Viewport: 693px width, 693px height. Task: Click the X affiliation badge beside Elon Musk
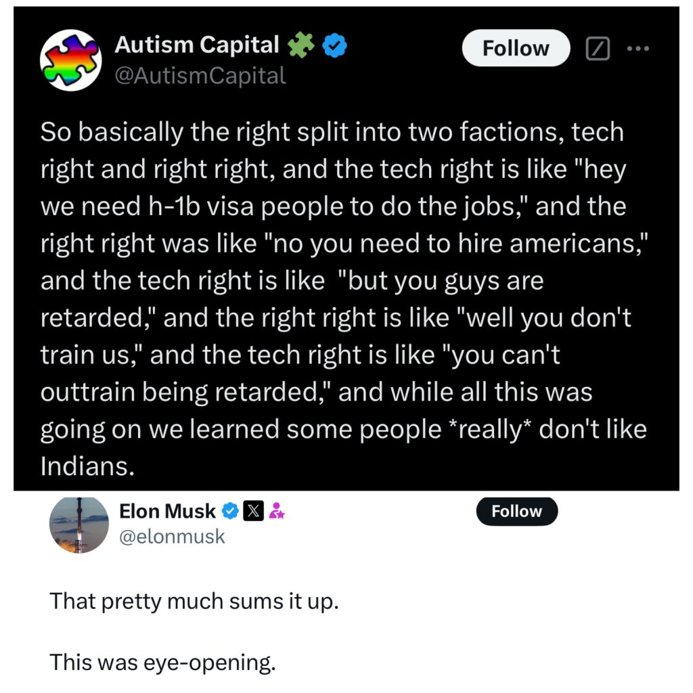click(x=253, y=512)
